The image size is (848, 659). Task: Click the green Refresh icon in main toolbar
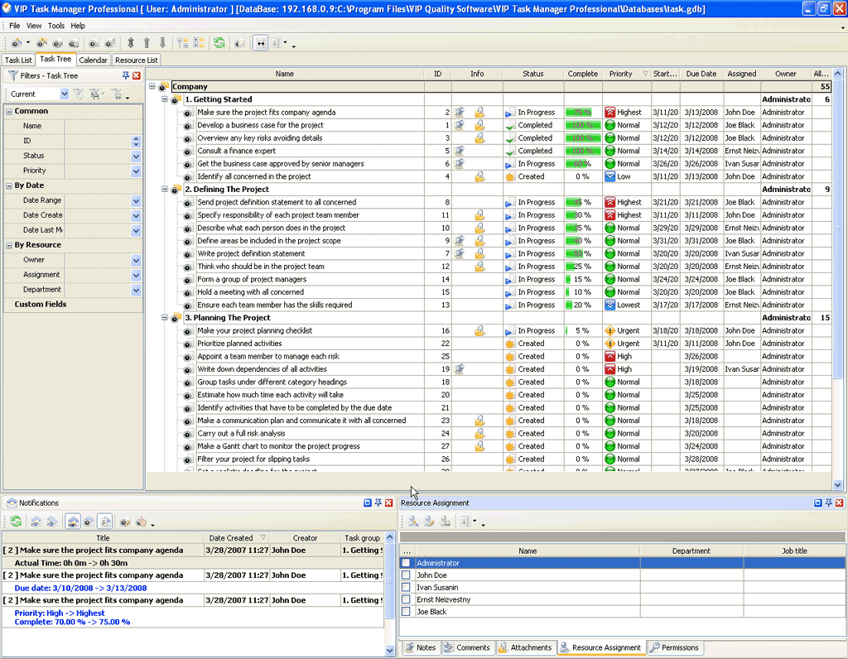[x=219, y=43]
